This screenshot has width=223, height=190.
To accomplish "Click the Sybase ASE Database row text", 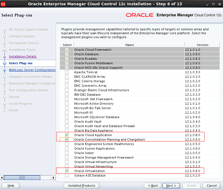I will 90,175.
